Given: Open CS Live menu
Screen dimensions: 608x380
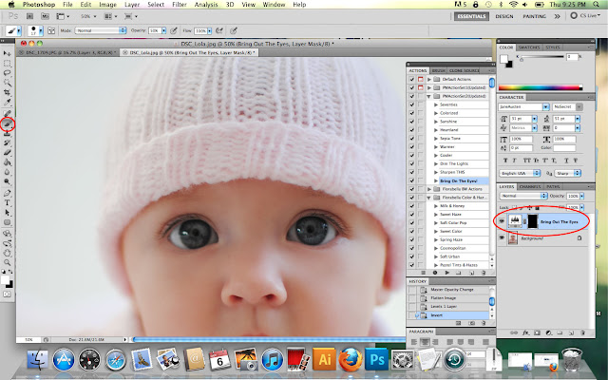Looking at the screenshot, I should 586,16.
